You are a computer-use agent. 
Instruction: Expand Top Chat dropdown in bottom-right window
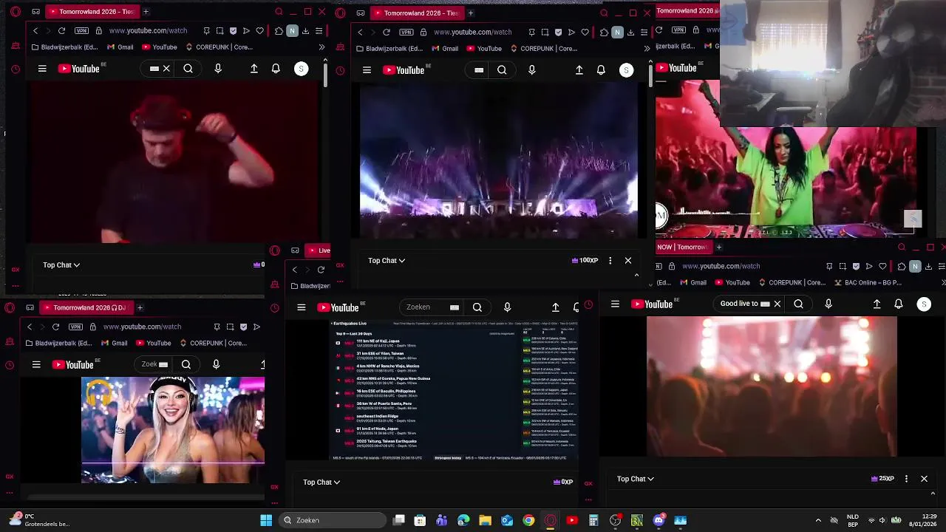pyautogui.click(x=636, y=479)
